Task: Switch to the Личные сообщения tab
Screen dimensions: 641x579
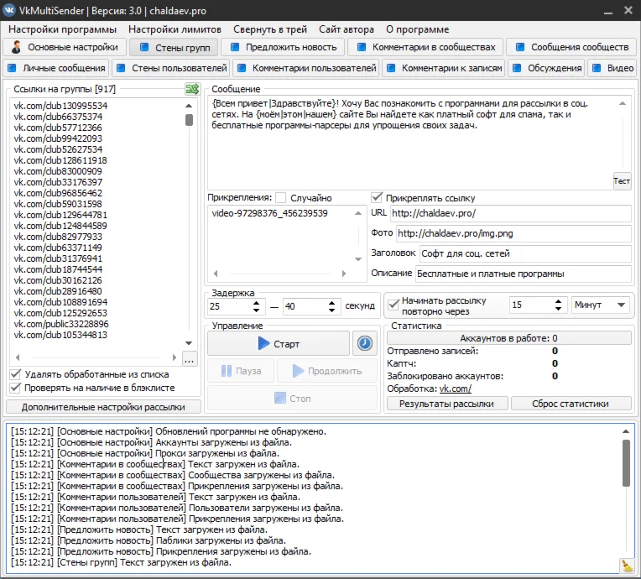Action: (x=56, y=68)
